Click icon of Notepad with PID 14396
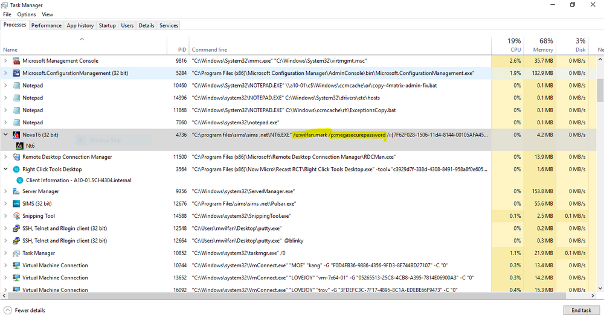604x321 pixels. [x=16, y=98]
